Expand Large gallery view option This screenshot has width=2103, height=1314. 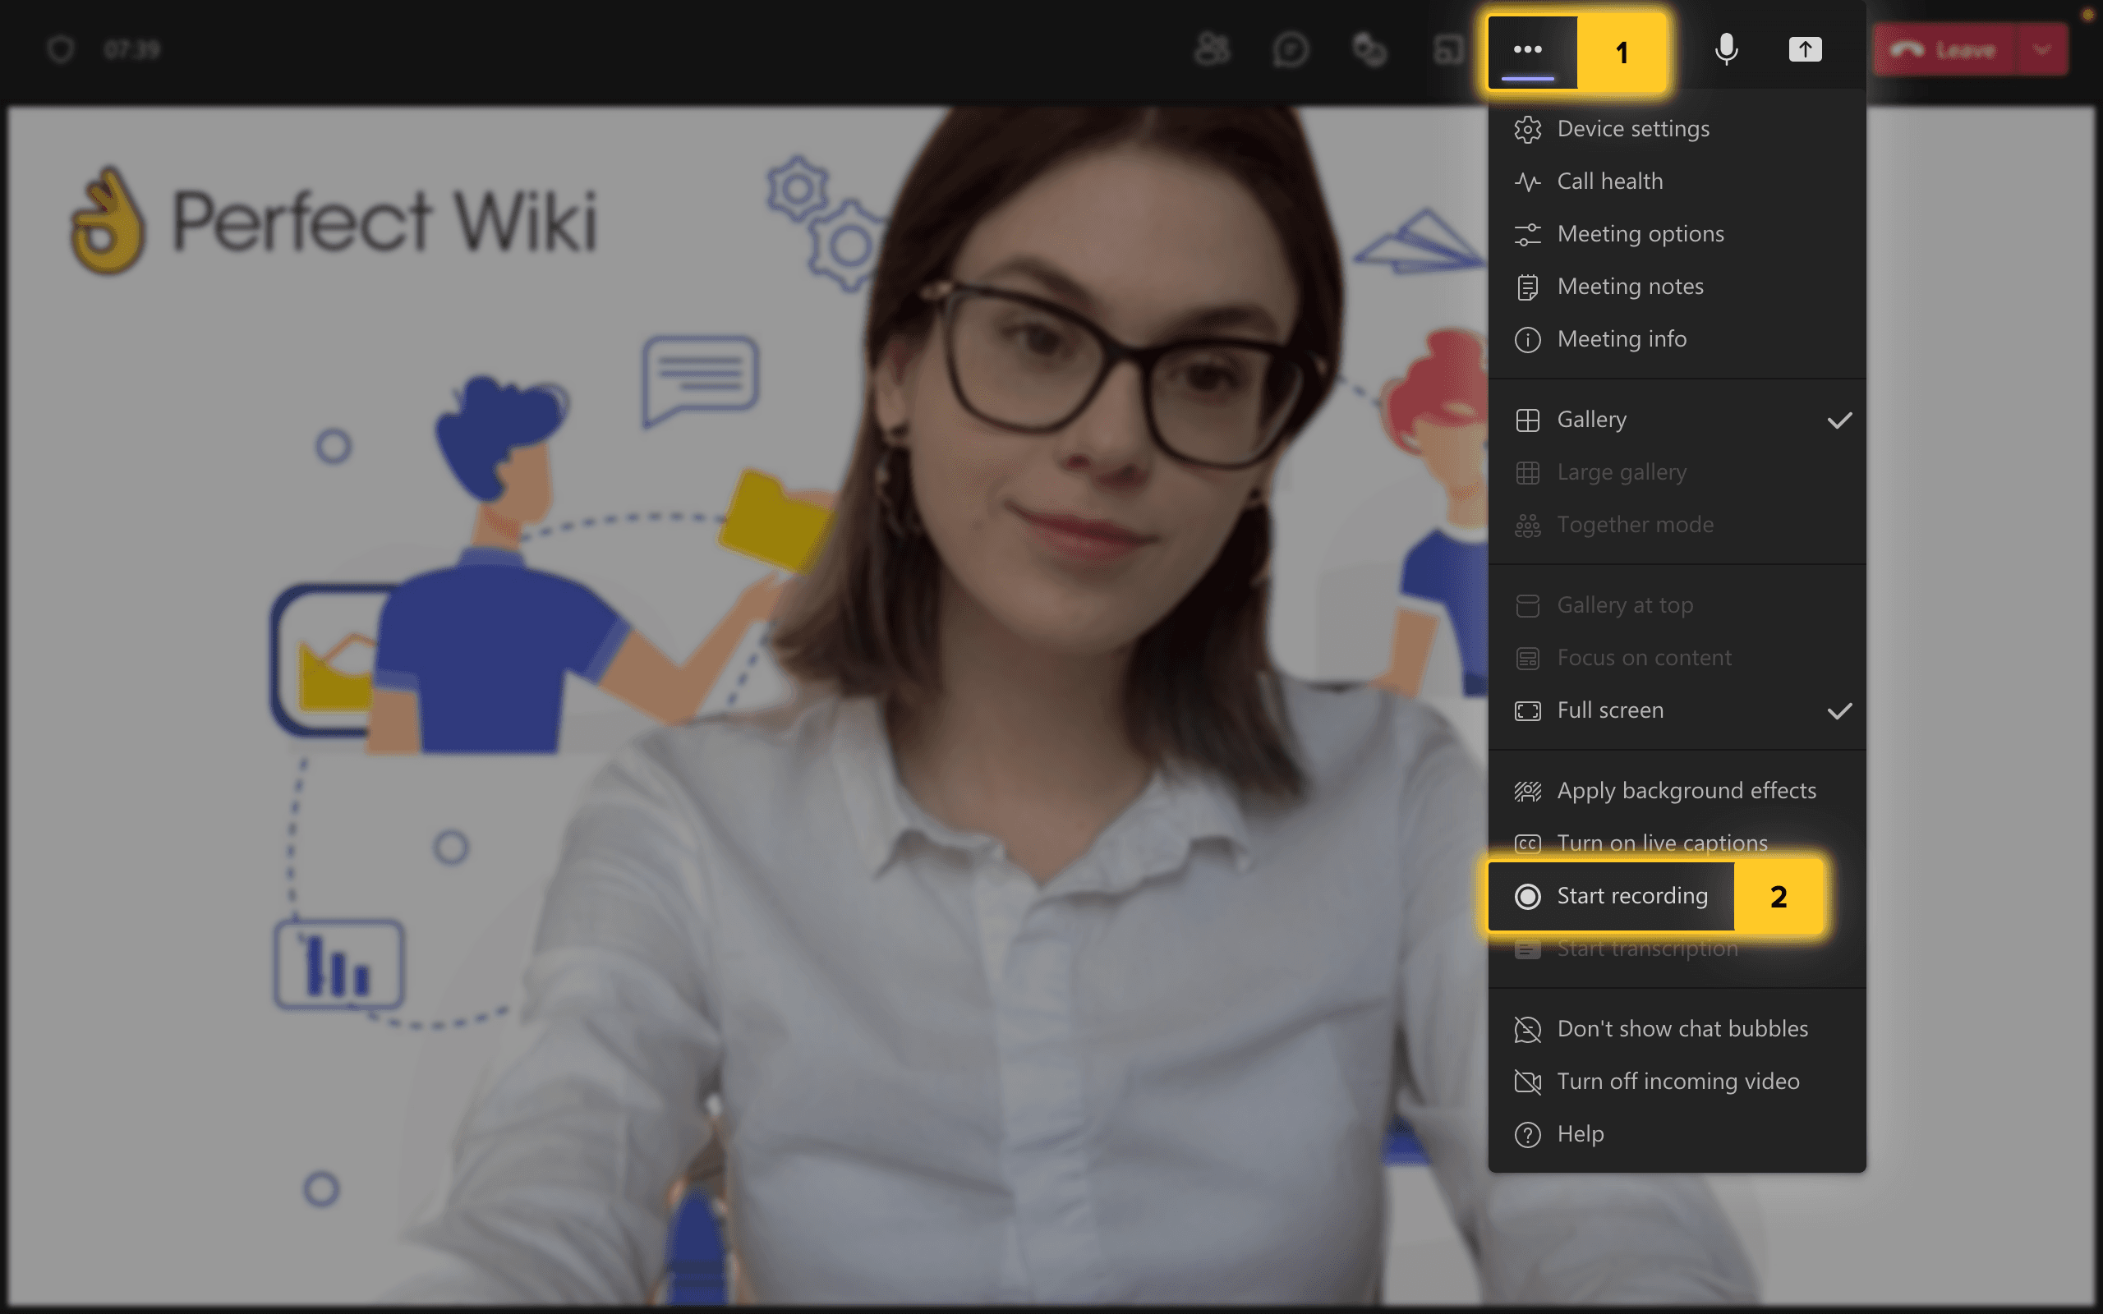(x=1623, y=471)
